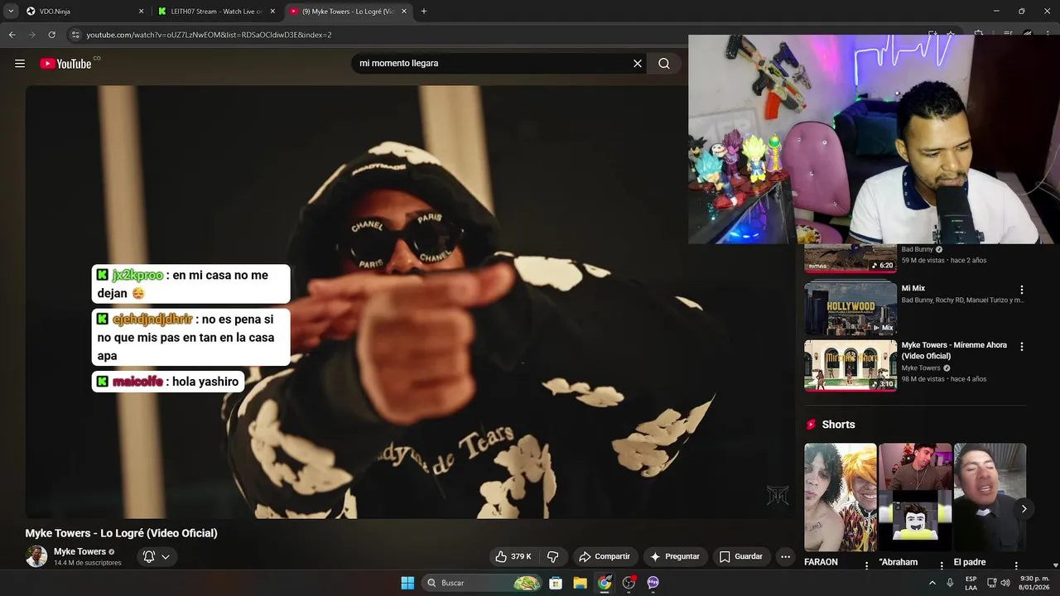Clear the search text with the X icon
The height and width of the screenshot is (596, 1060).
tap(638, 64)
